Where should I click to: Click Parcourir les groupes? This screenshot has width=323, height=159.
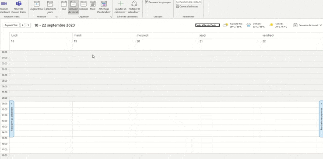[158, 2]
